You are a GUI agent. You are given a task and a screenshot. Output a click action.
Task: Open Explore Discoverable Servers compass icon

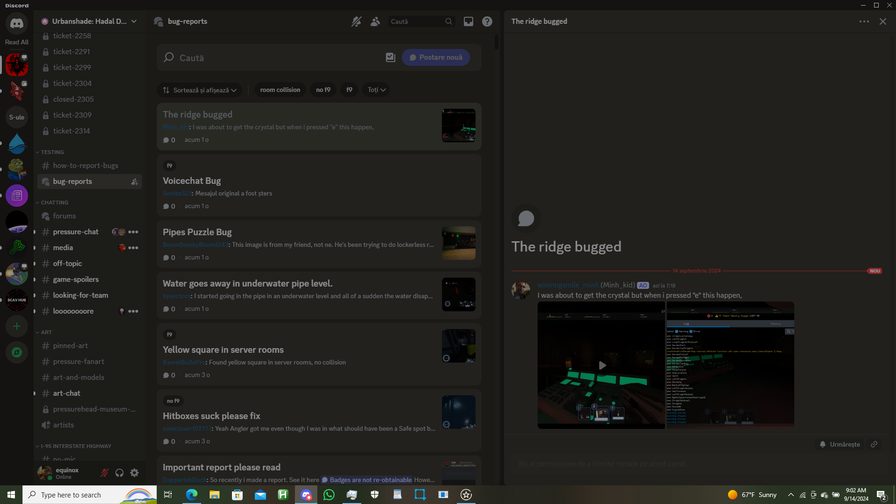[x=17, y=352]
